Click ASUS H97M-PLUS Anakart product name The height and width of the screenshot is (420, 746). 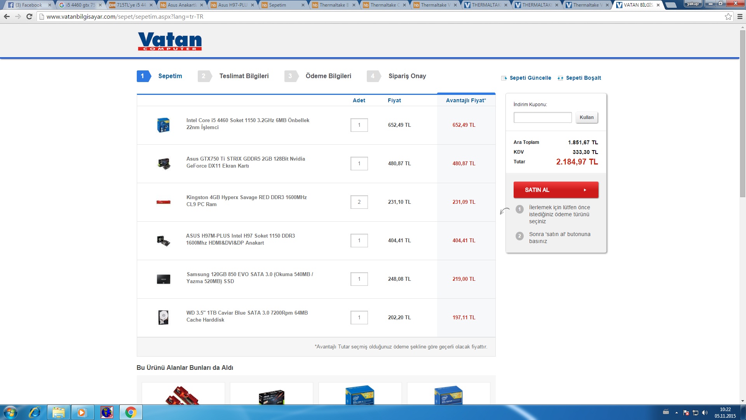[240, 239]
